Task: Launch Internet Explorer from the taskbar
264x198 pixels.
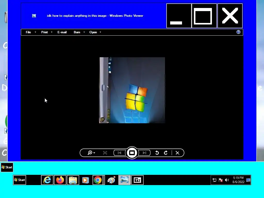Action: (x=47, y=180)
